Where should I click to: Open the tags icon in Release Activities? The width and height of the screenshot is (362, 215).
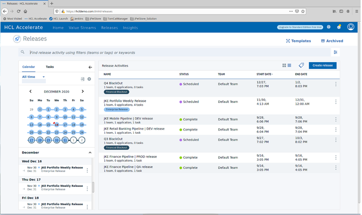point(301,65)
